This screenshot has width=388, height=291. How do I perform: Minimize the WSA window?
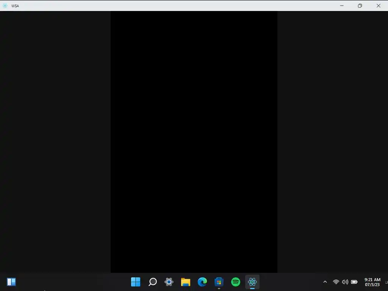tap(342, 6)
